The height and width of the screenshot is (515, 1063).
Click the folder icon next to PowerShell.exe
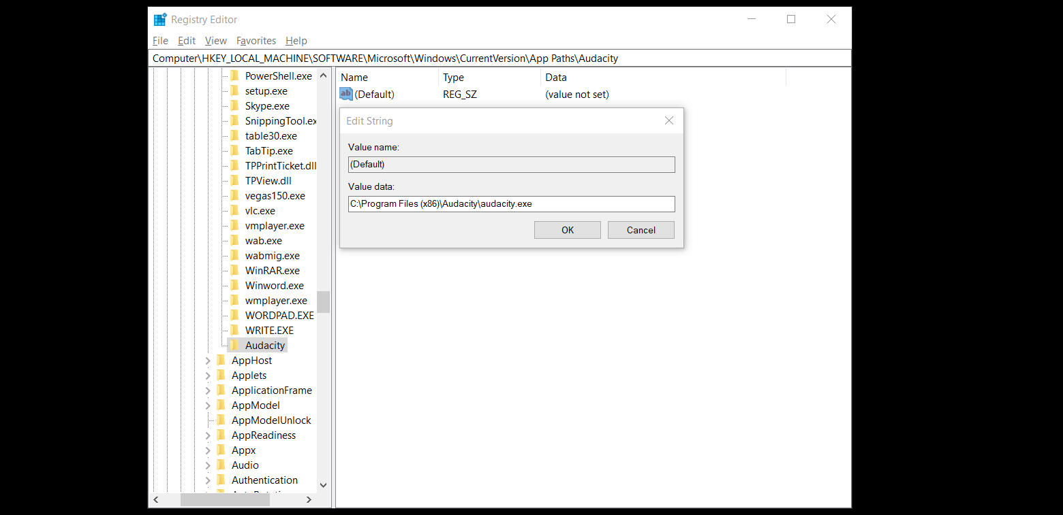pos(234,76)
